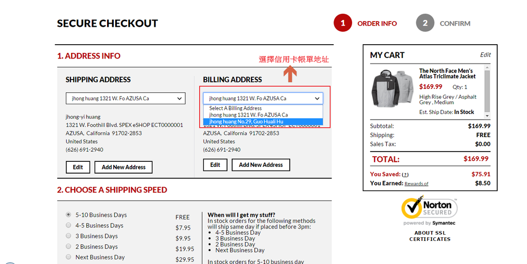The width and height of the screenshot is (527, 264).
Task: Click the $9.95 shipping price
Action: 183,238
